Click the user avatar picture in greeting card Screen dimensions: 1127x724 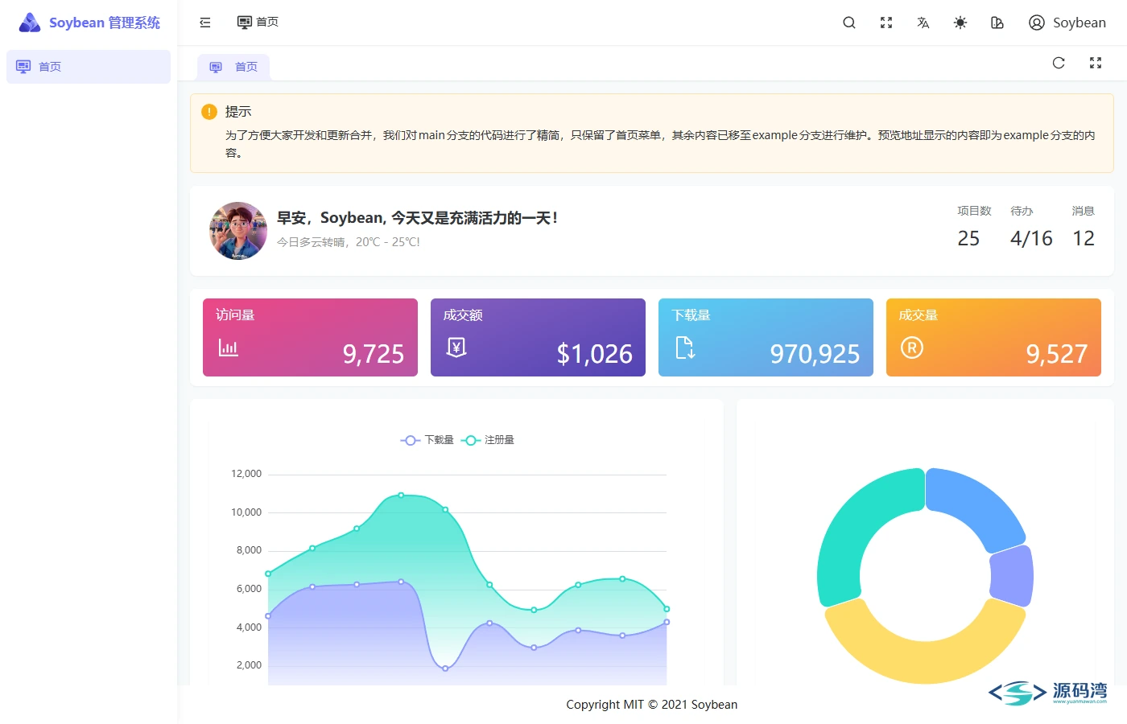click(238, 231)
